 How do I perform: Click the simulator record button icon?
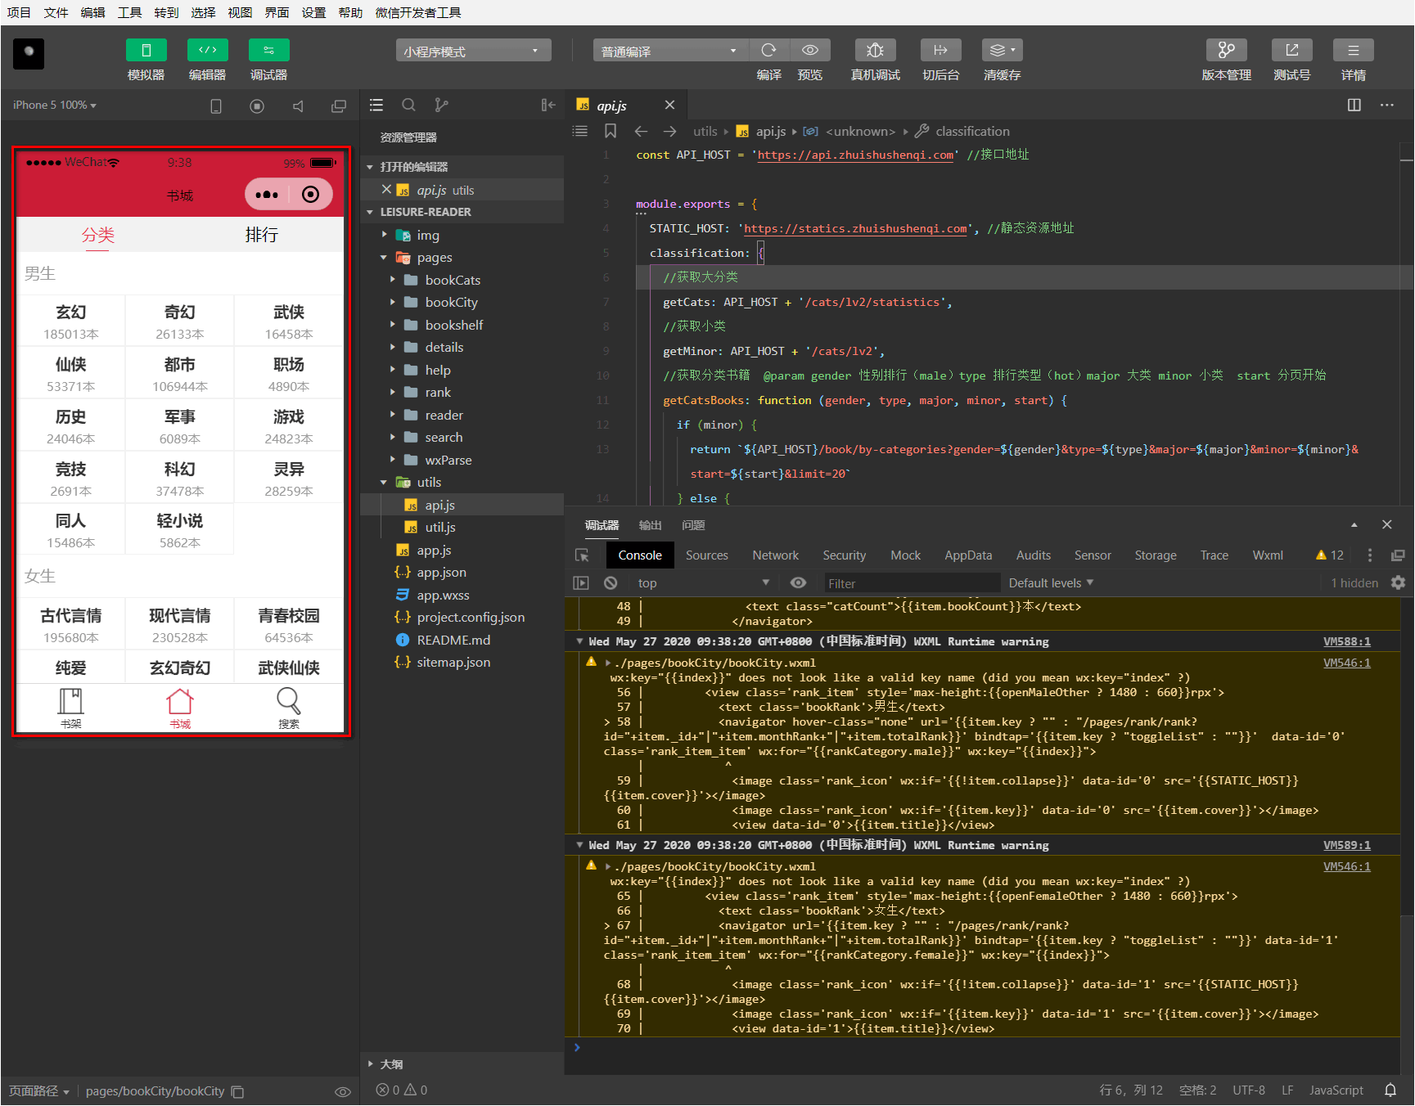pyautogui.click(x=257, y=106)
